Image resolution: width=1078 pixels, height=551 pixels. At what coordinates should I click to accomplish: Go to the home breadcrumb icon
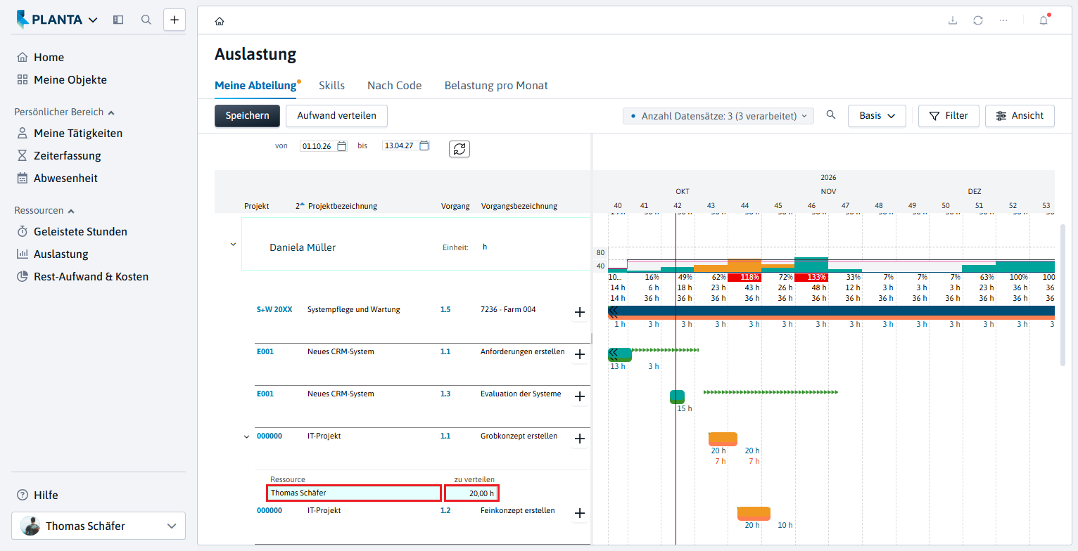click(220, 21)
